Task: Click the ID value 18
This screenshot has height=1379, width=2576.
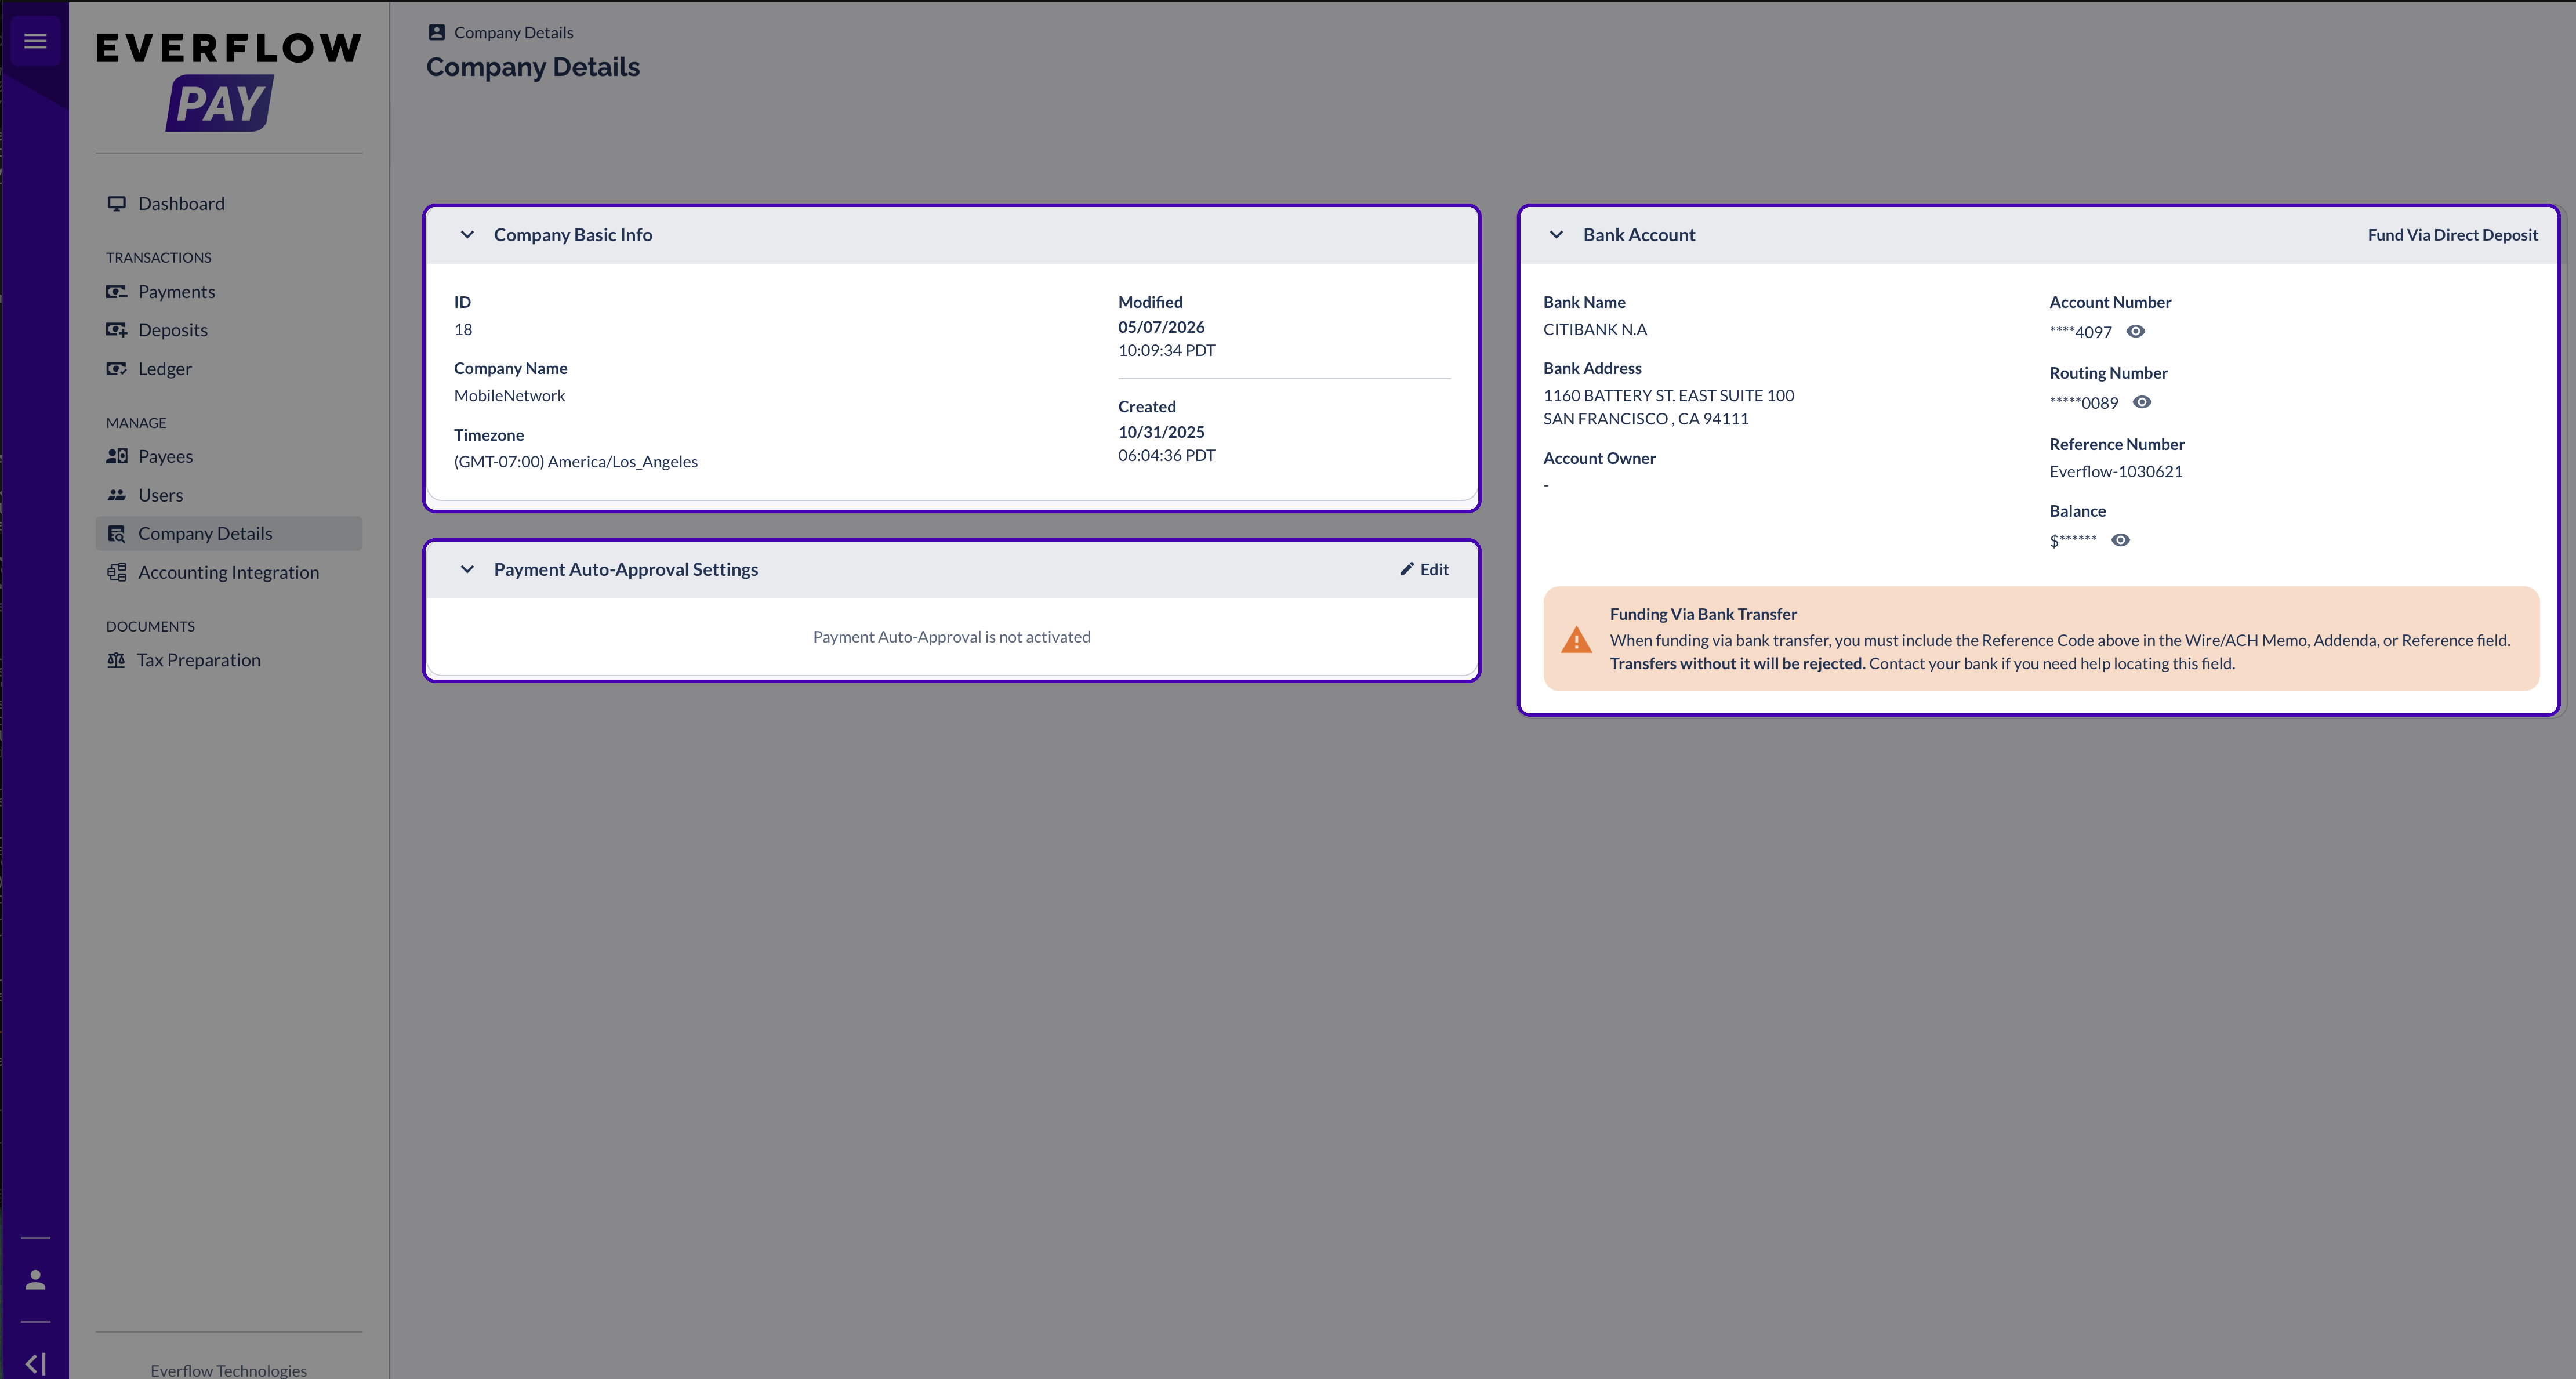Action: pyautogui.click(x=463, y=329)
